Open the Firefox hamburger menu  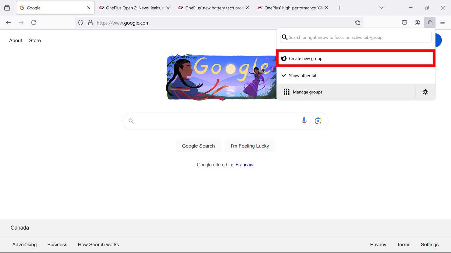tap(442, 23)
